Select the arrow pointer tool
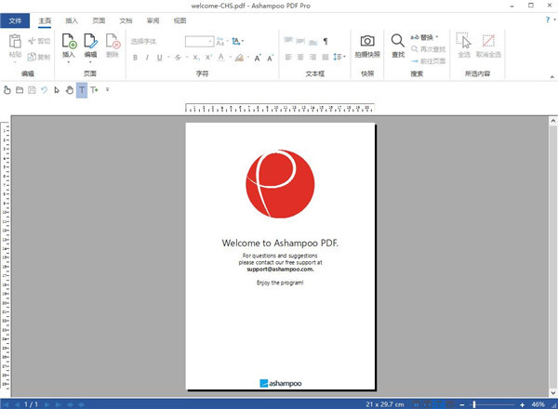The height and width of the screenshot is (409, 558). [x=56, y=90]
